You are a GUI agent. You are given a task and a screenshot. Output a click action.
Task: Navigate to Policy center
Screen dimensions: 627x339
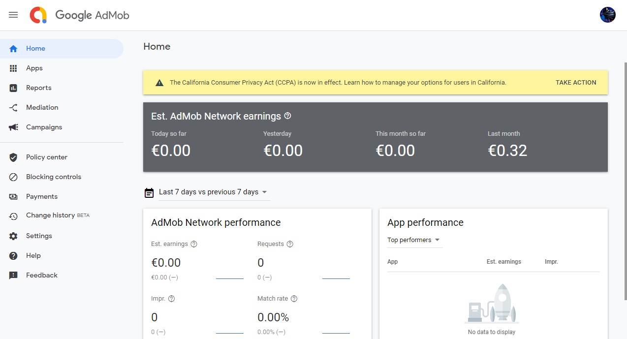(62, 157)
